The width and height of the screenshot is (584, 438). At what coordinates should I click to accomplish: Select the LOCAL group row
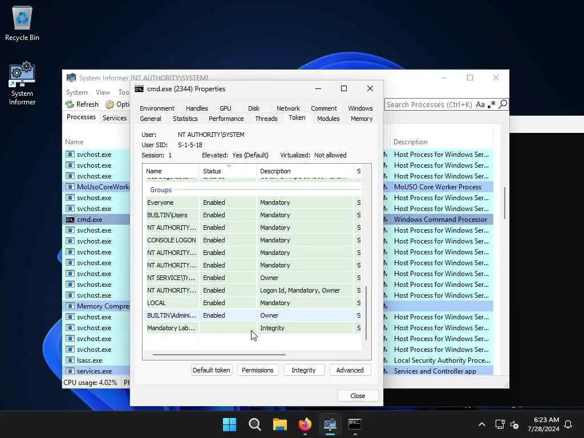[x=253, y=303]
